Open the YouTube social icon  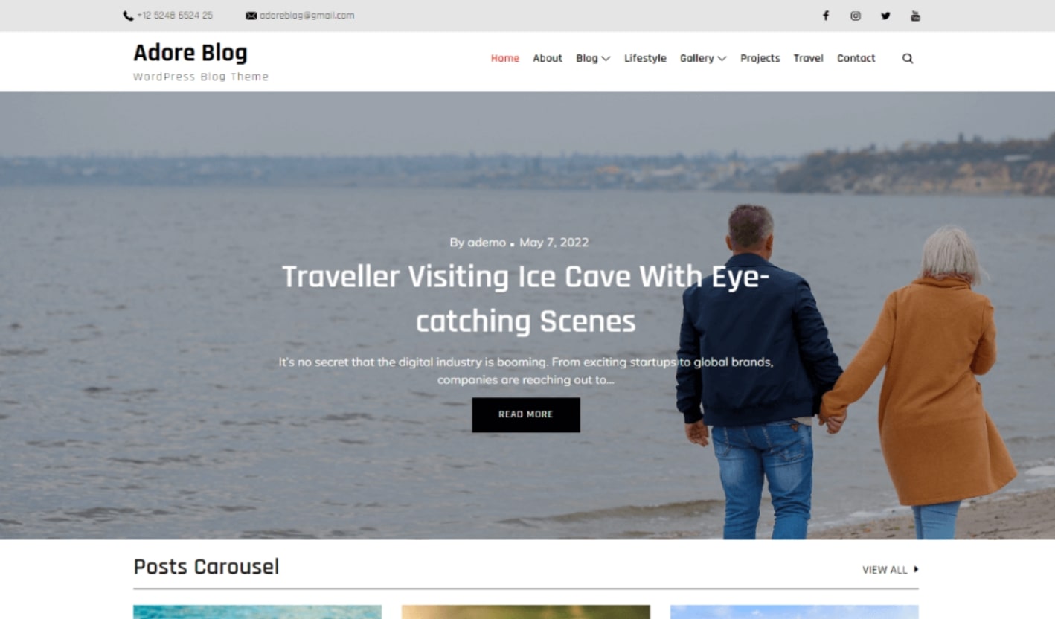tap(915, 16)
